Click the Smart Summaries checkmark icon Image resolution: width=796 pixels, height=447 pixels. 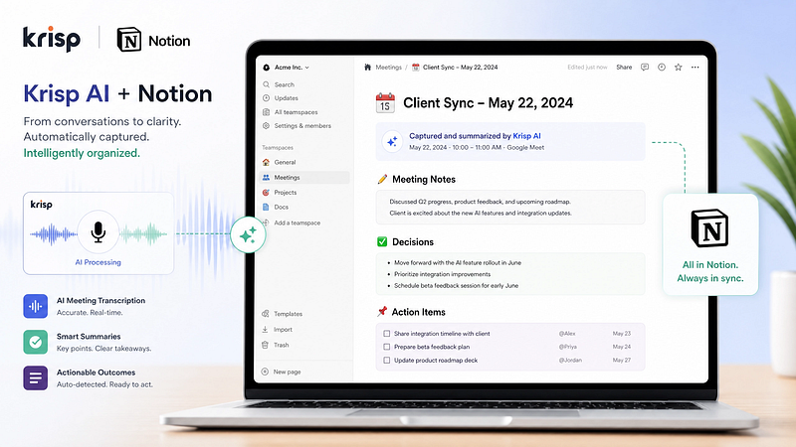(x=36, y=342)
